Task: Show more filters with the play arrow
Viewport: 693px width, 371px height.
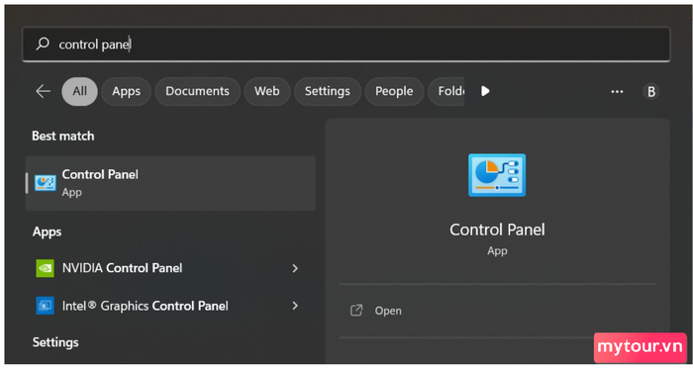Action: click(x=485, y=91)
